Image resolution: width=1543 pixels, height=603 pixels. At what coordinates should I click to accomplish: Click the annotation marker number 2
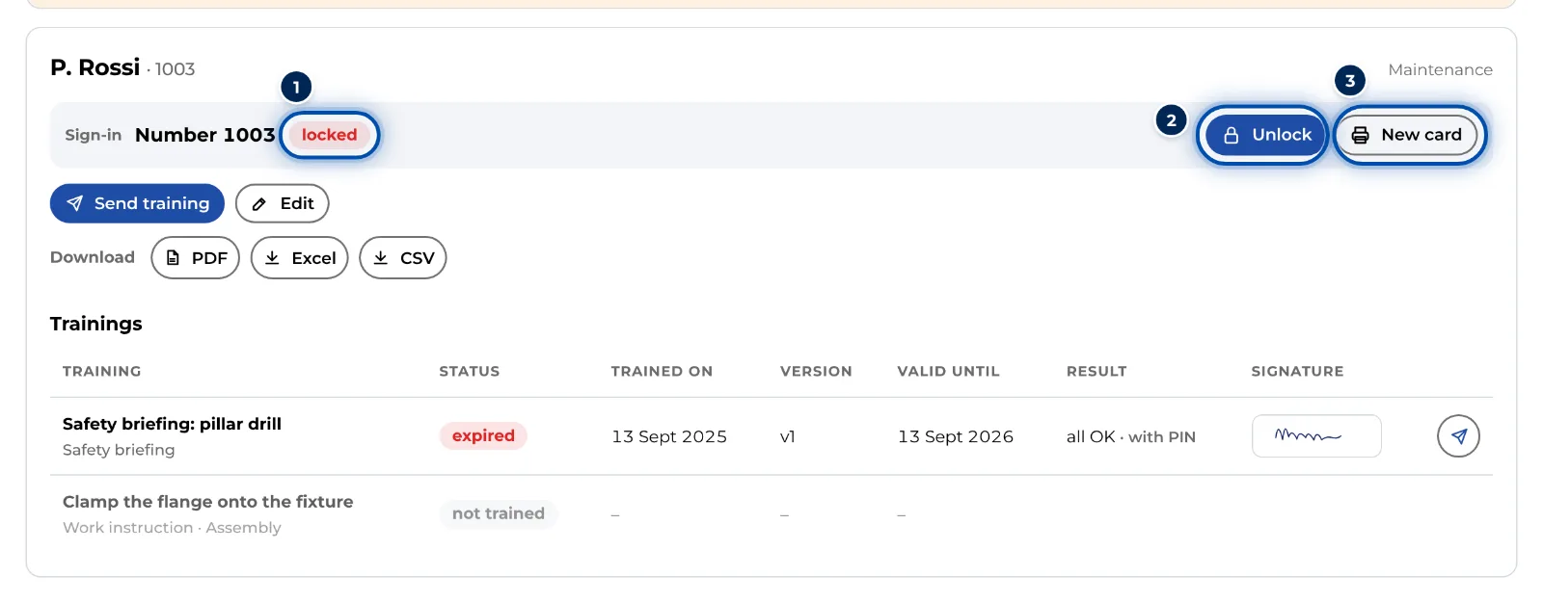(x=1171, y=120)
